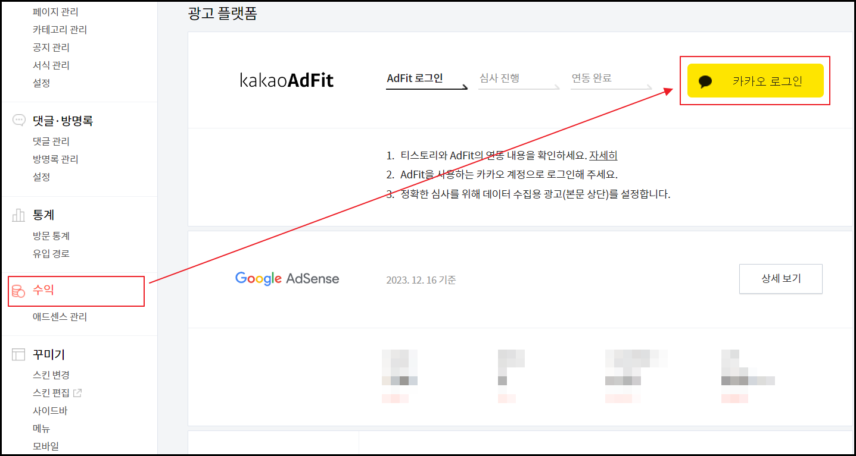Select the AdFit 로그인 step
Screen dimensions: 856x456
point(415,78)
